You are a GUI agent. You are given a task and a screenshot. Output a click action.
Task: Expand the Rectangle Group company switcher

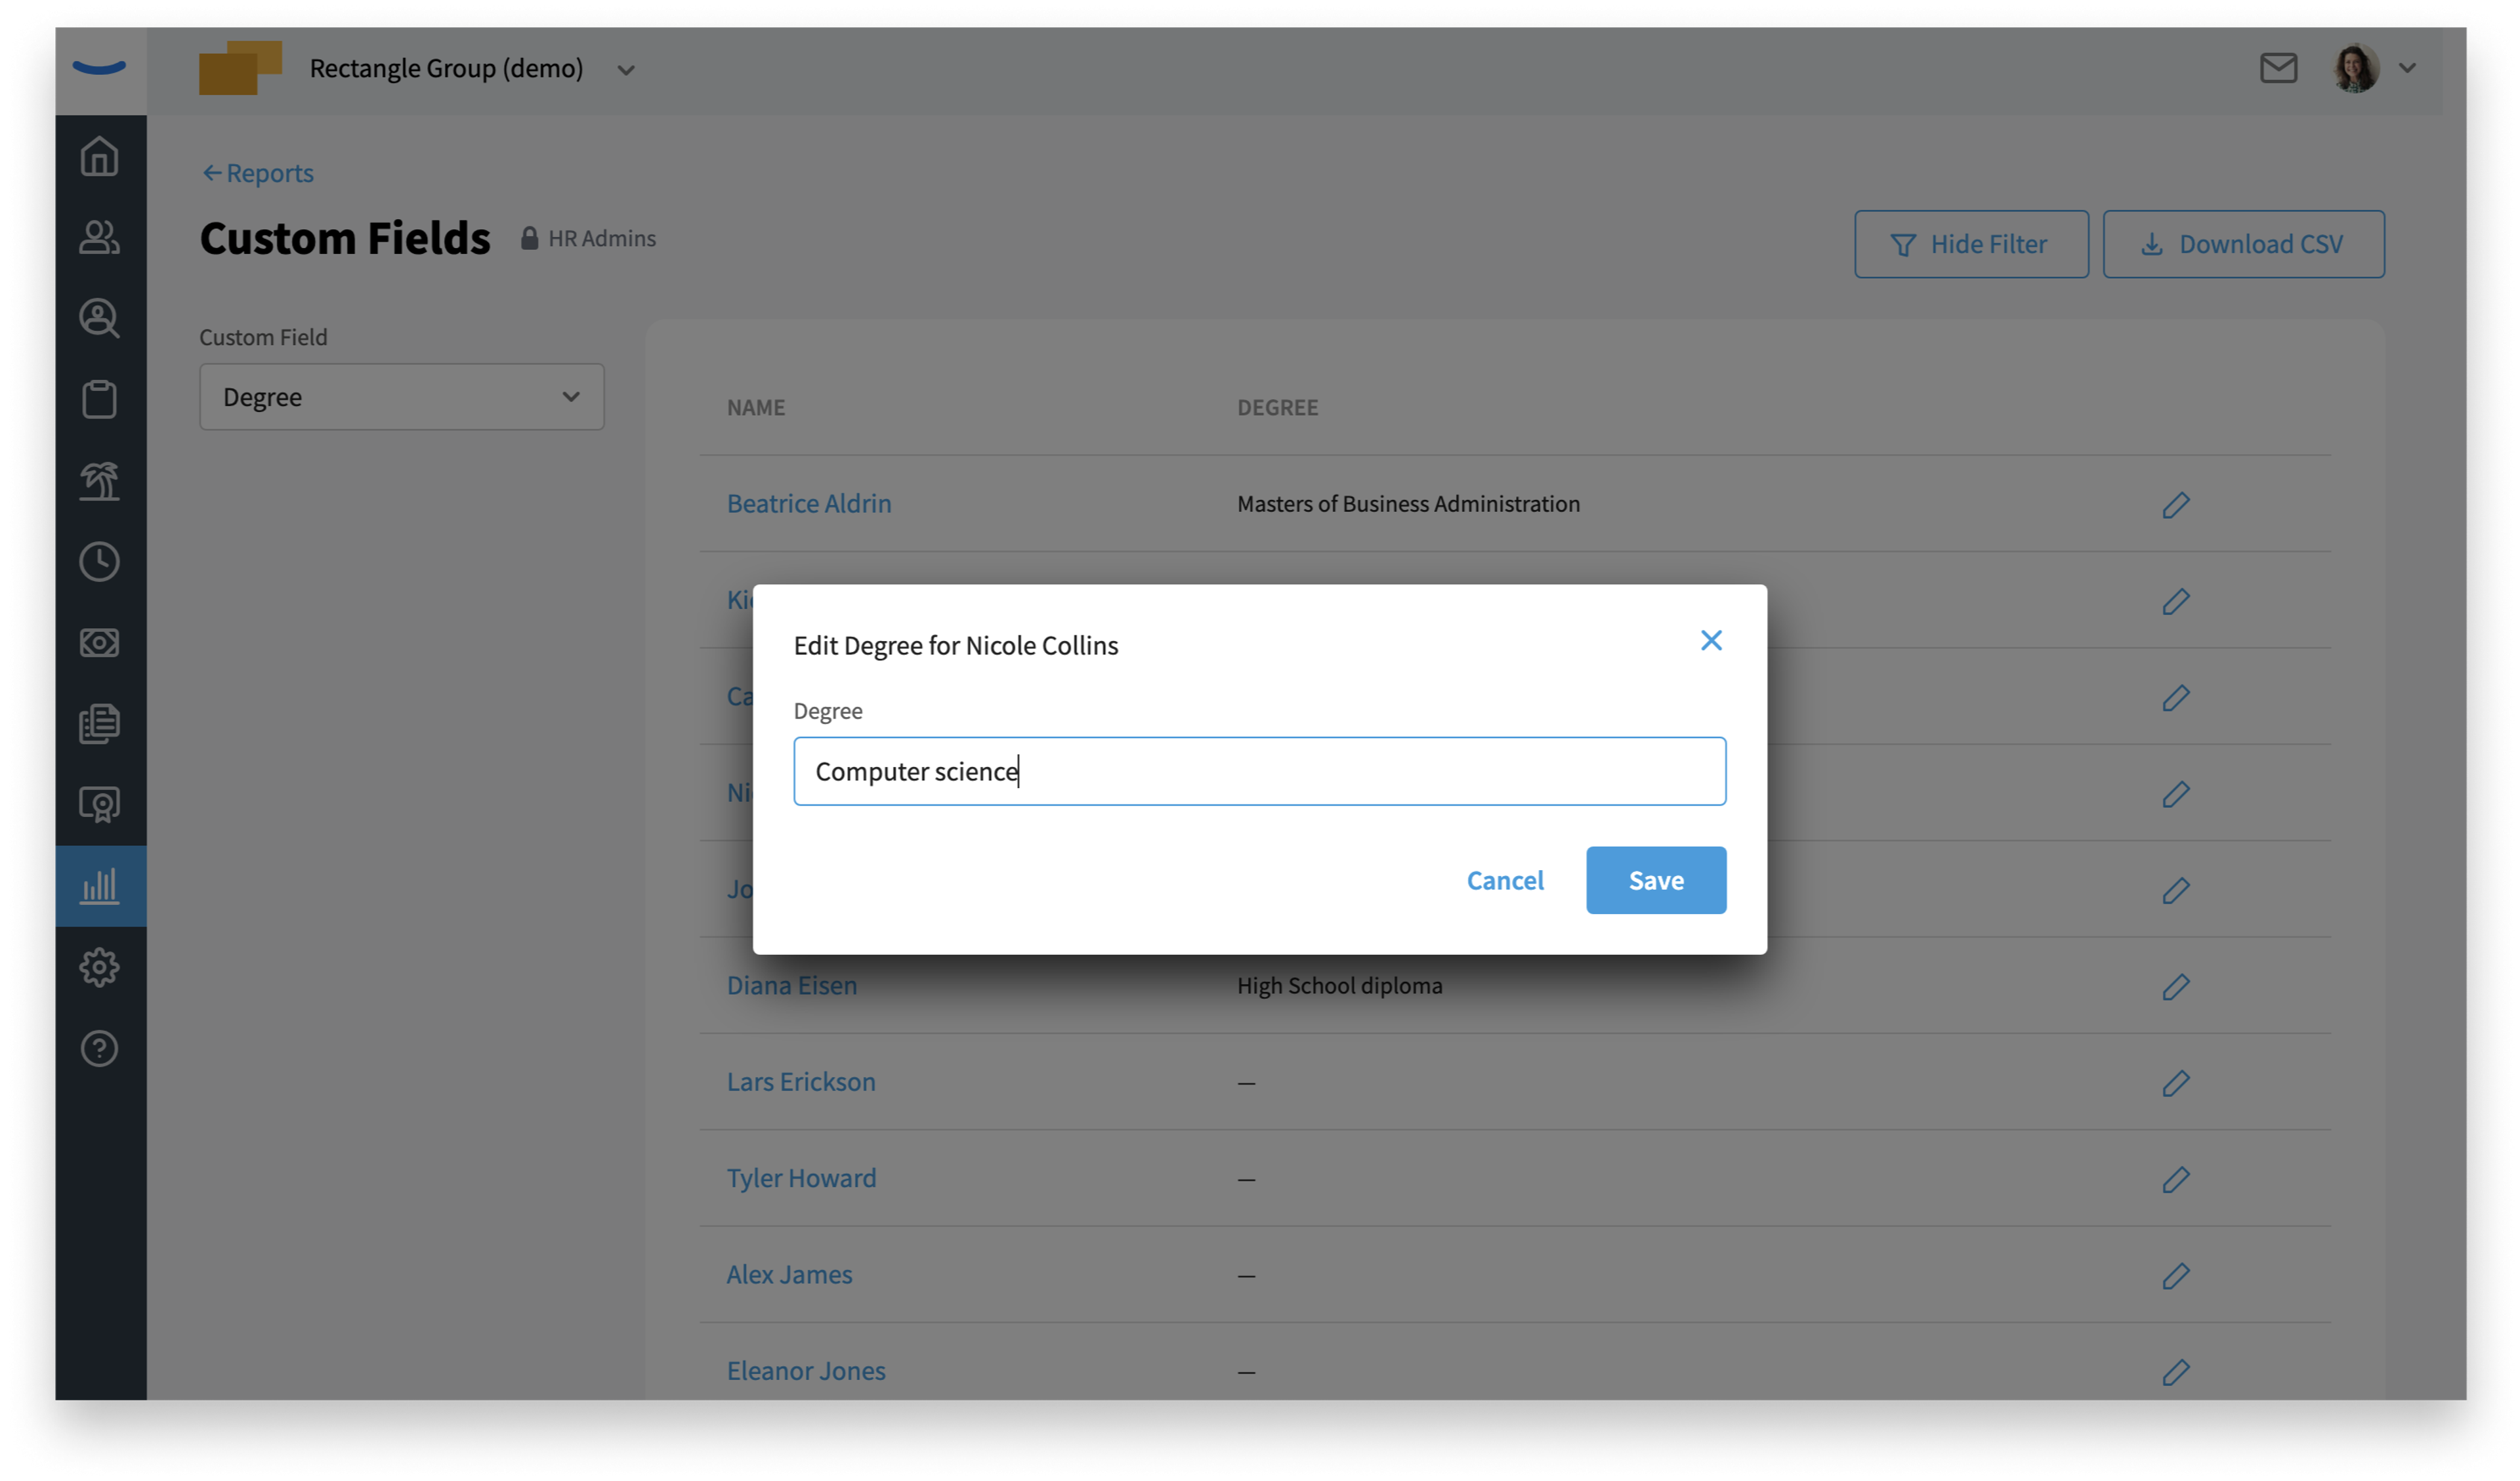[x=626, y=70]
